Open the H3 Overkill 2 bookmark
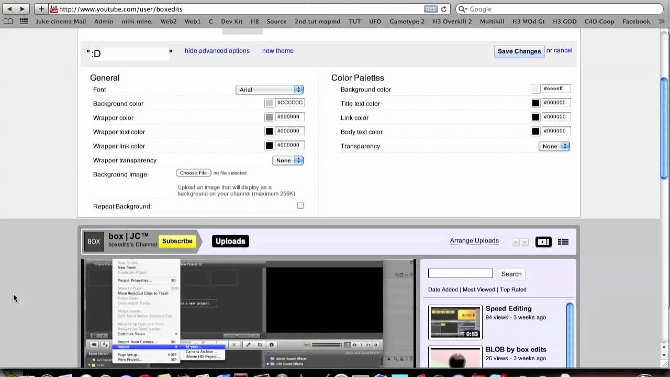This screenshot has height=377, width=670. pyautogui.click(x=452, y=21)
